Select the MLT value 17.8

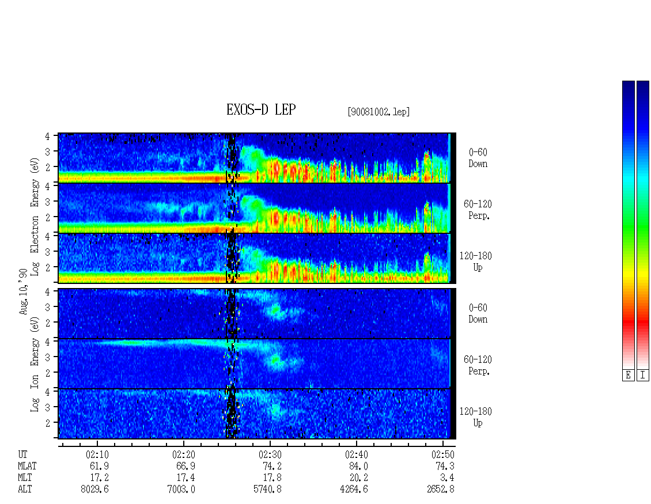coord(272,478)
